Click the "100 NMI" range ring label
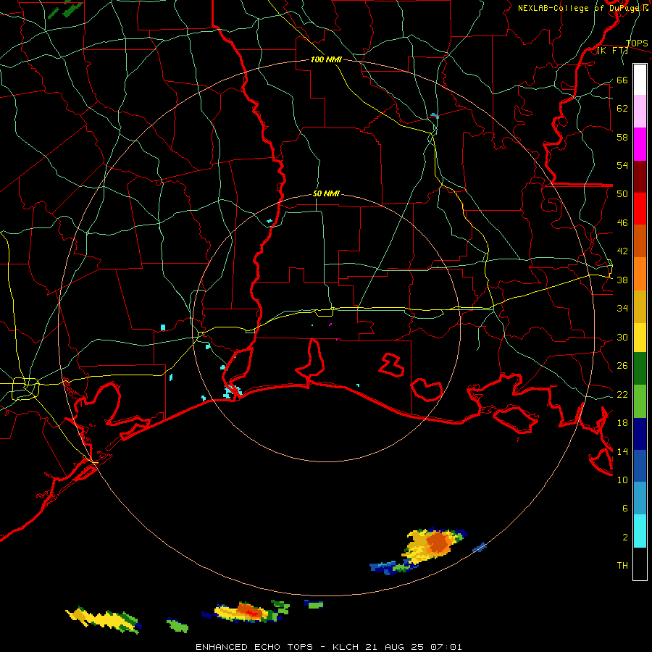Screen dimensions: 652x652 326,59
